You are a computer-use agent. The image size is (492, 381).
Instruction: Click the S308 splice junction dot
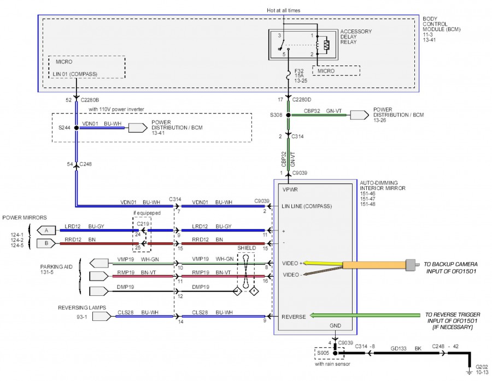pos(290,115)
